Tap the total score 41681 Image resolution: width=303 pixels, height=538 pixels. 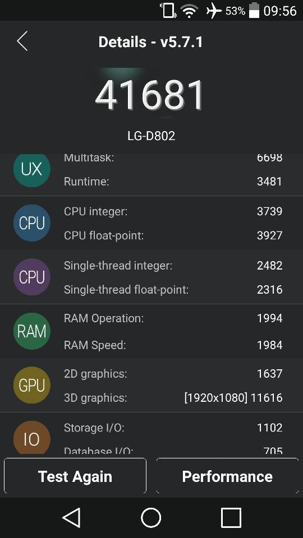click(150, 95)
